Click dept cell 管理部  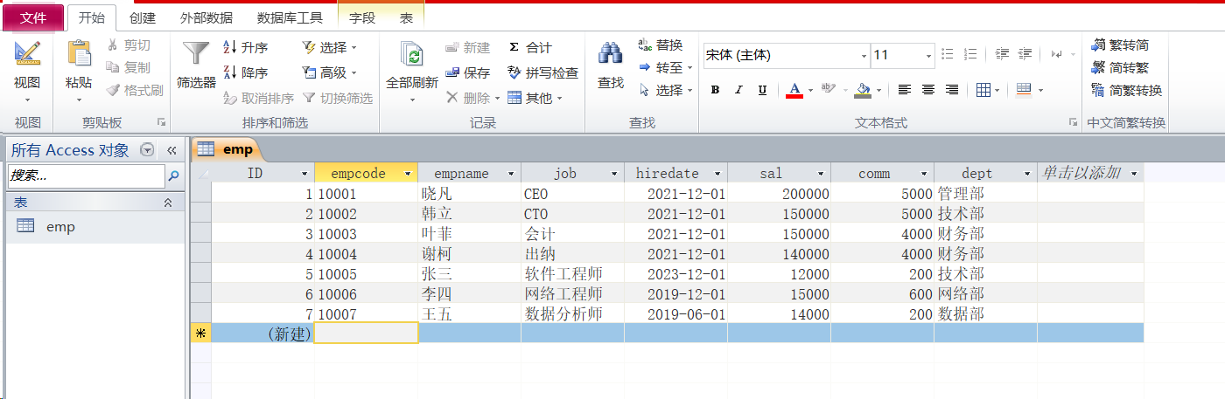[x=985, y=193]
